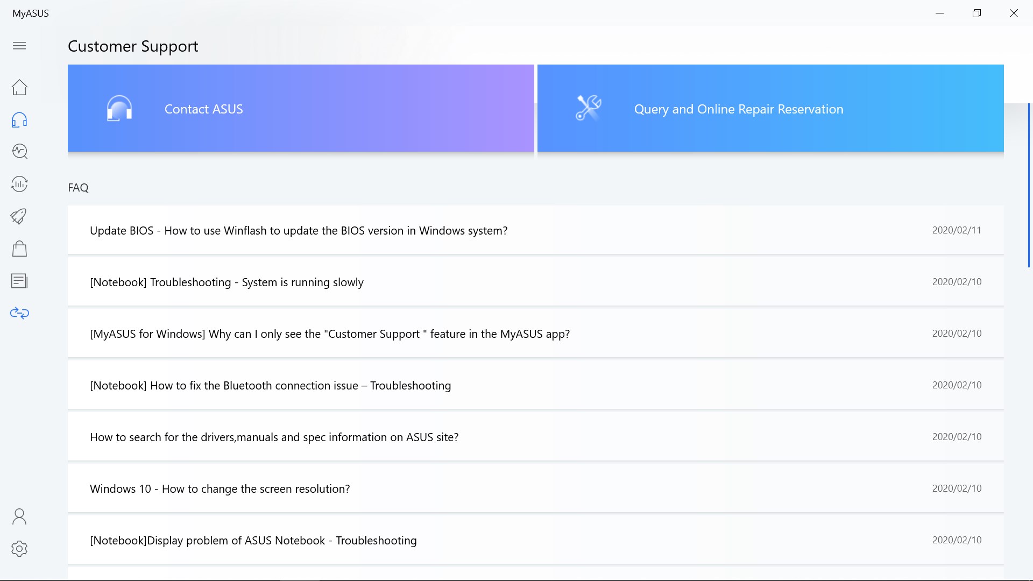
Task: Open the news article list icon
Action: [x=19, y=281]
